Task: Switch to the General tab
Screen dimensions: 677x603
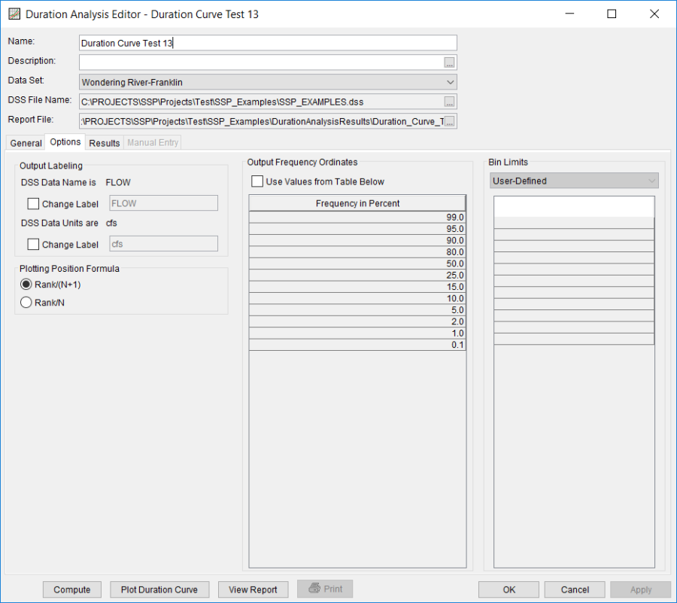Action: coord(26,143)
